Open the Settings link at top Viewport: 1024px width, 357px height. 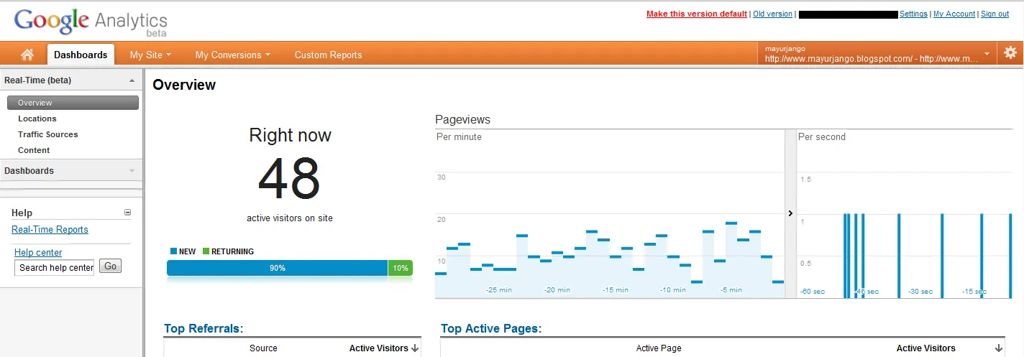(913, 14)
